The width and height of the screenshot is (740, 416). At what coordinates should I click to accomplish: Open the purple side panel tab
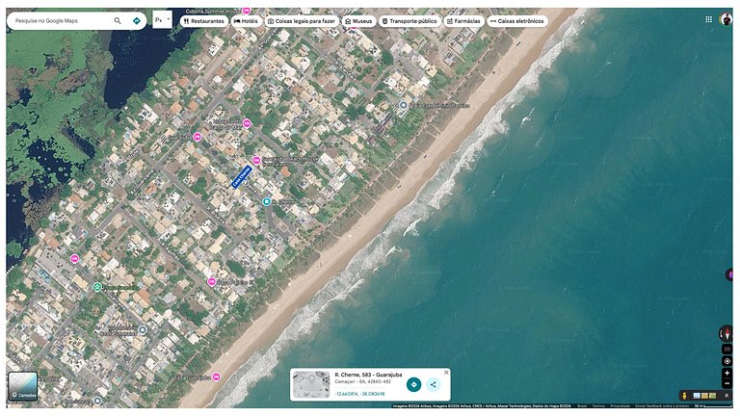(729, 274)
